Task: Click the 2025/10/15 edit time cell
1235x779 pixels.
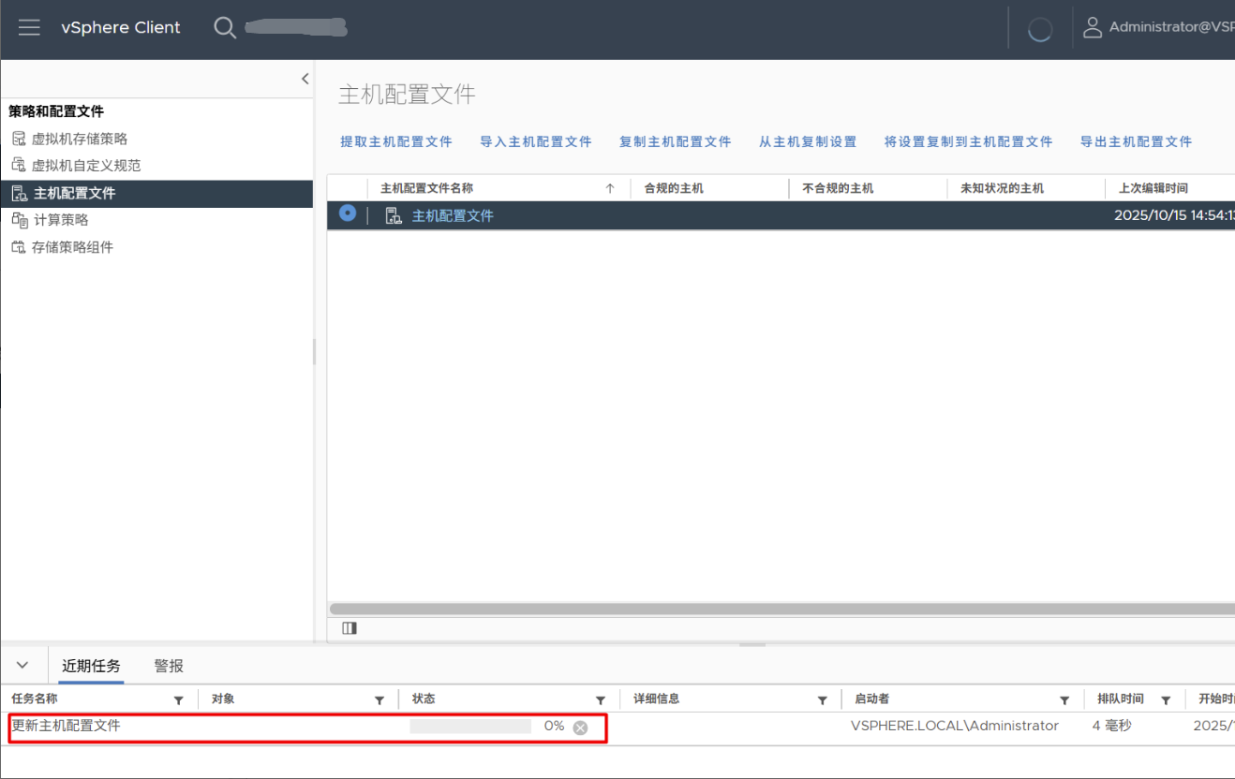Action: tap(1174, 215)
